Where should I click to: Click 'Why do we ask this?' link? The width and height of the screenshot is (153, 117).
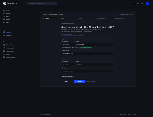78,35
